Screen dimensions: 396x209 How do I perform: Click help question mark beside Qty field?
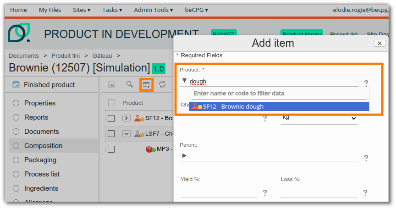[264, 118]
